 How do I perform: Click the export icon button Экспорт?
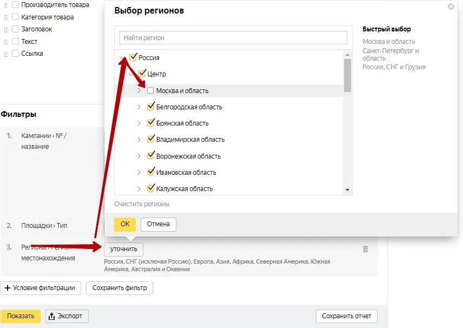67,316
